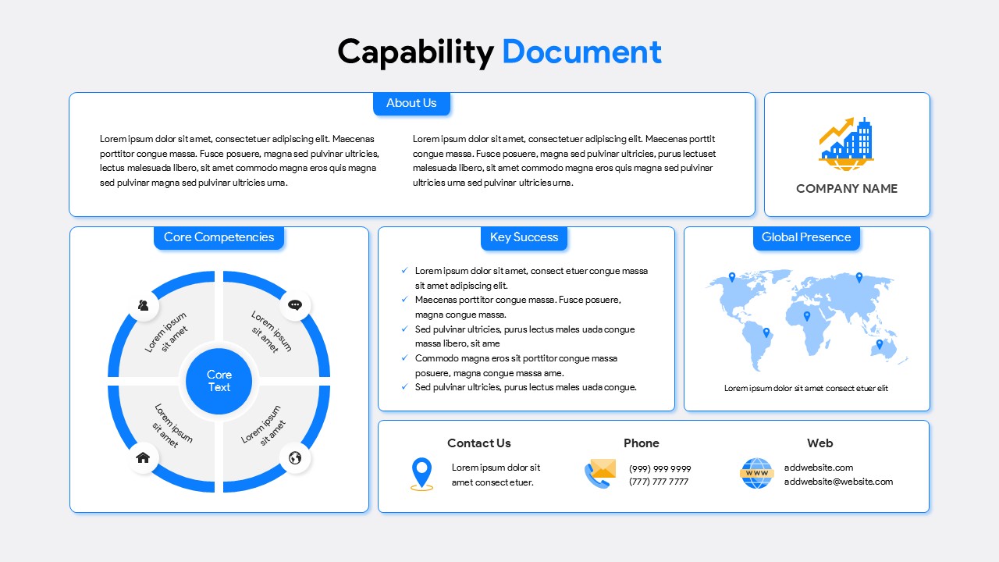
Task: Click the world map graphic
Action: (807, 320)
